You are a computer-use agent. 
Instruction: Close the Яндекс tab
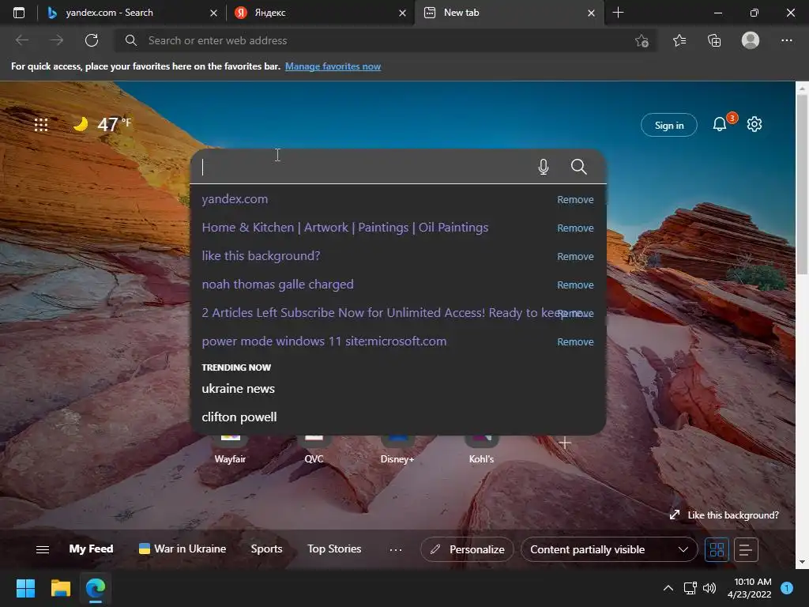[x=402, y=13]
